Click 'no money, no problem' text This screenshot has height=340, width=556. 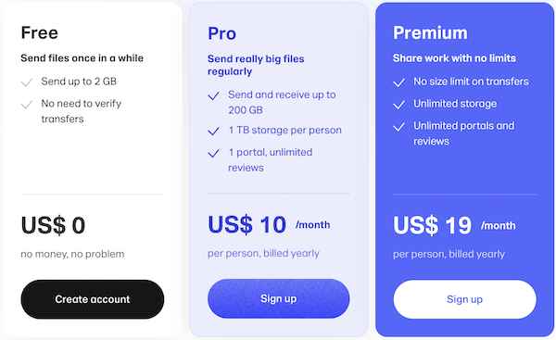72,254
